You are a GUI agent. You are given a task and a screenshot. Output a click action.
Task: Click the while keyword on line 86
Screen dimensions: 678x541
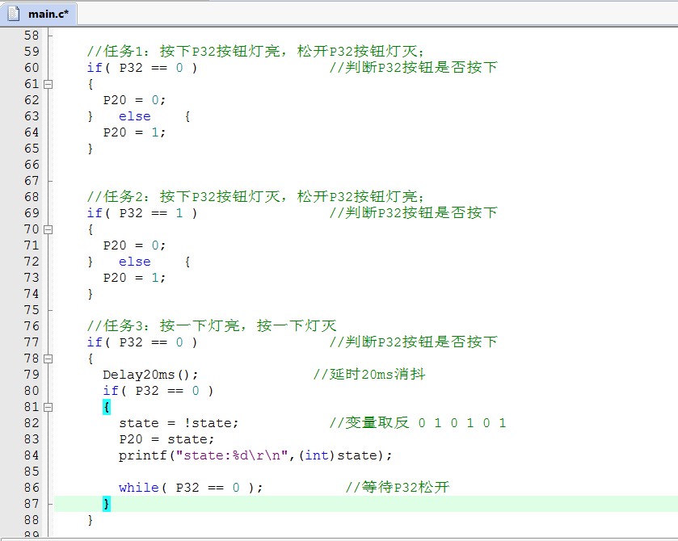pos(139,488)
